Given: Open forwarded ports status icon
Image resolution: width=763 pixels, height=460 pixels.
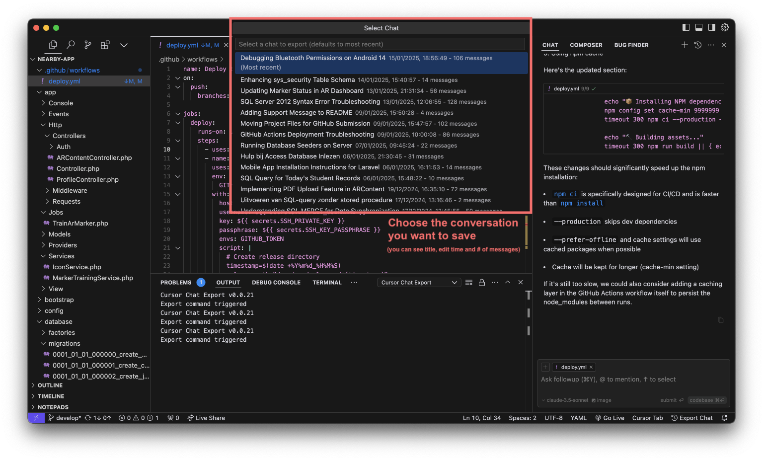Looking at the screenshot, I should point(173,418).
